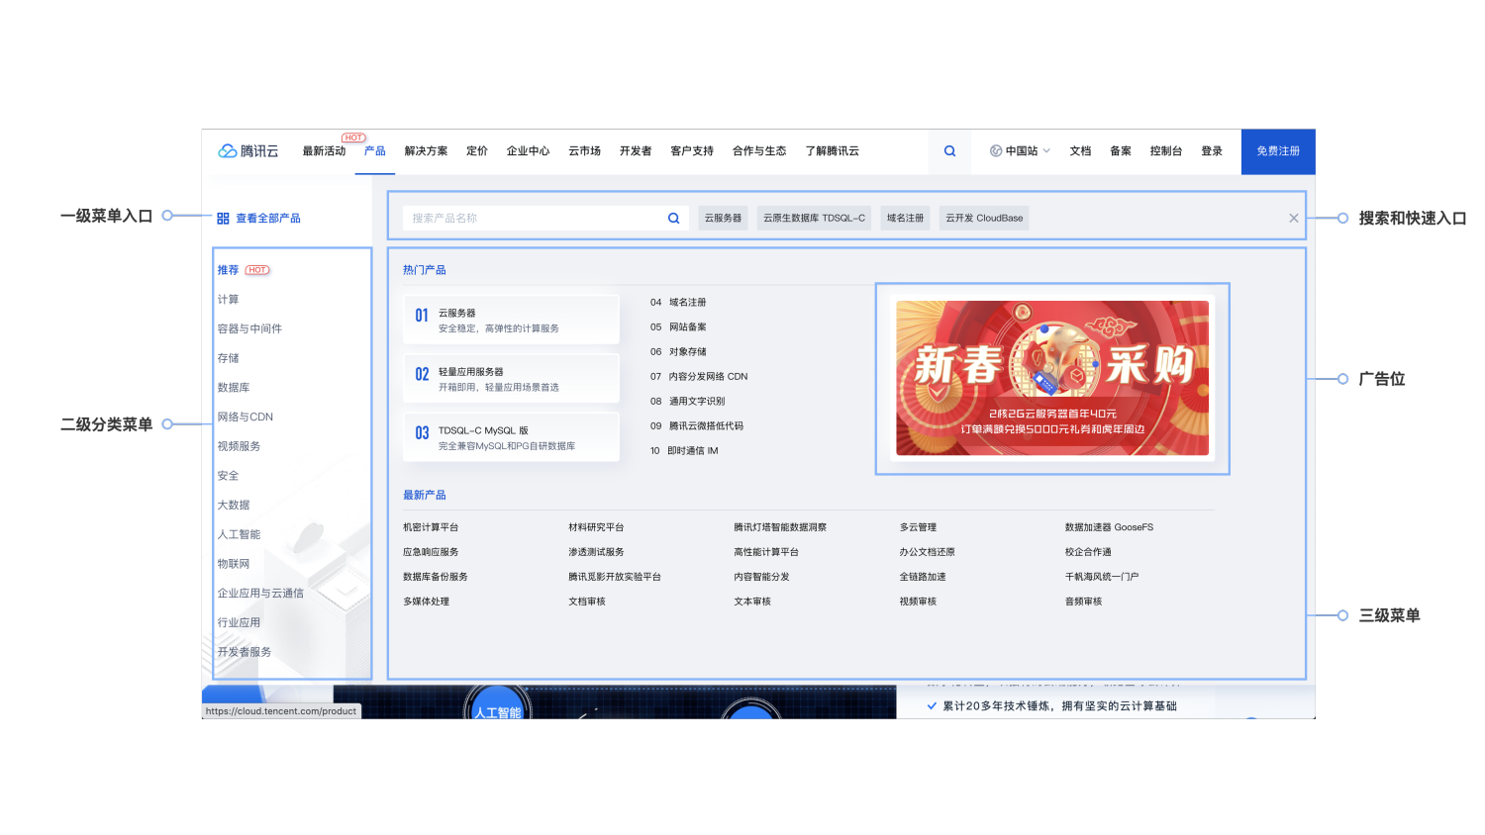Select the 大数据 category
This screenshot has width=1485, height=835.
[x=234, y=506]
